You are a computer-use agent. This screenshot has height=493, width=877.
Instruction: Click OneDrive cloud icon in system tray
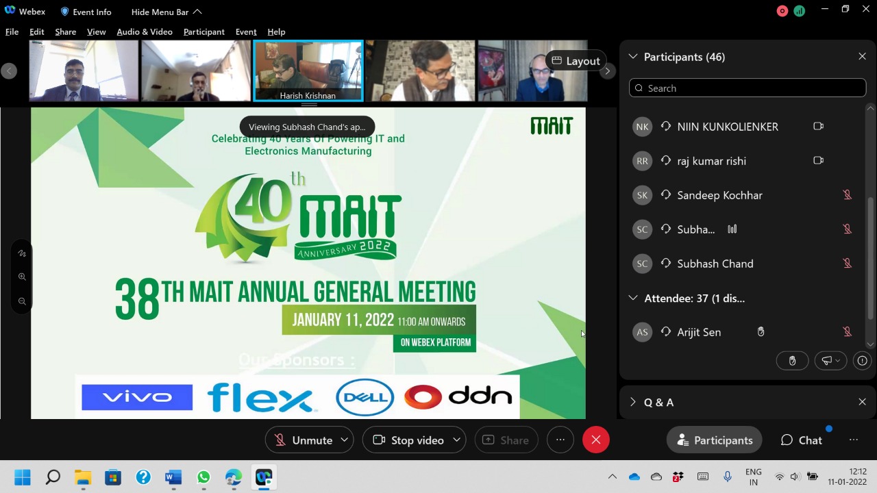pyautogui.click(x=634, y=477)
